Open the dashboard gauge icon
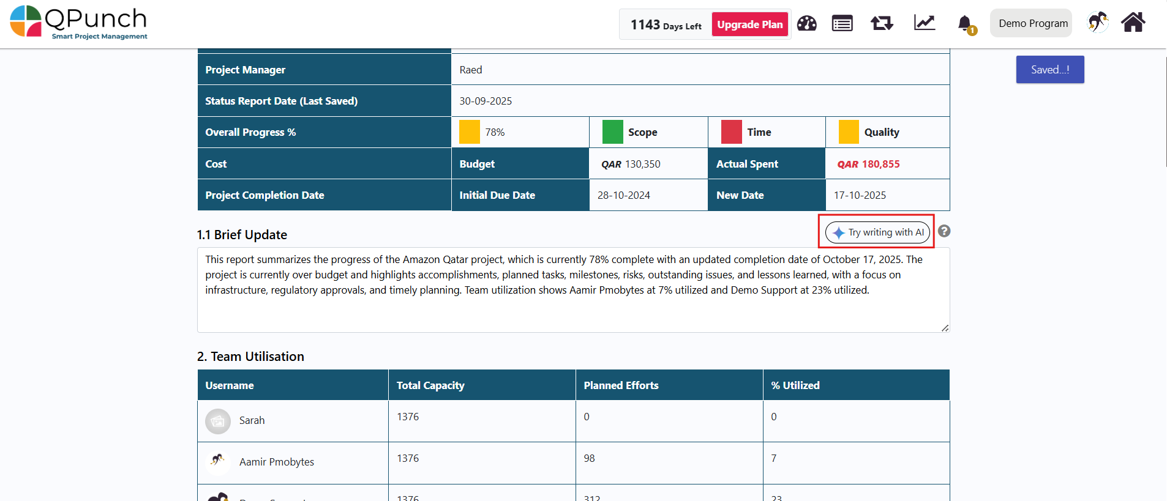 point(806,24)
